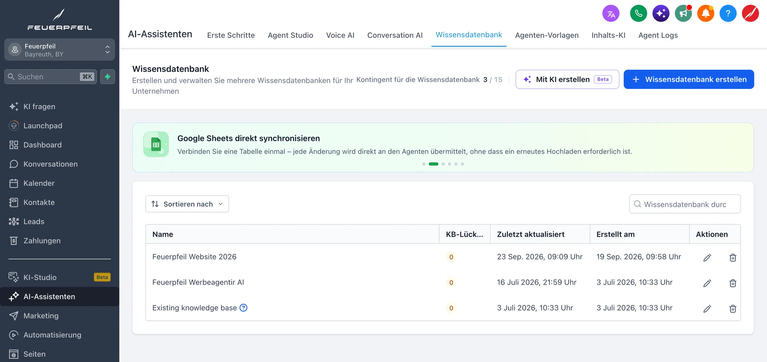Viewport: 767px width, 362px height.
Task: Open Kalender in the sidebar
Action: (59, 183)
